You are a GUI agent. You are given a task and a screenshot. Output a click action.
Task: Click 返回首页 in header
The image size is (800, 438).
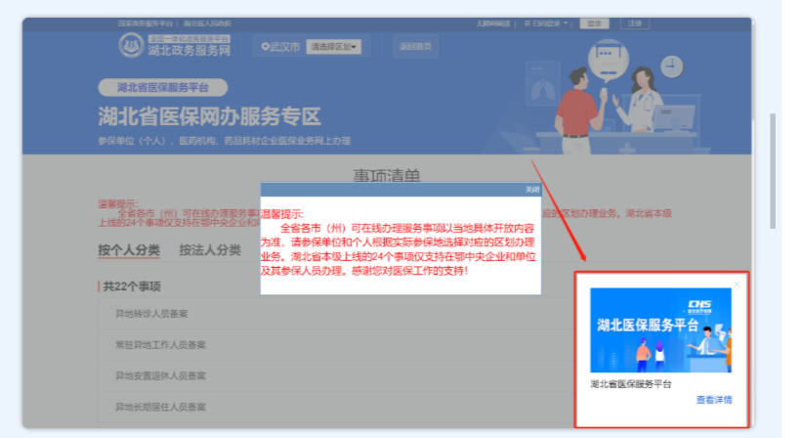coord(415,47)
